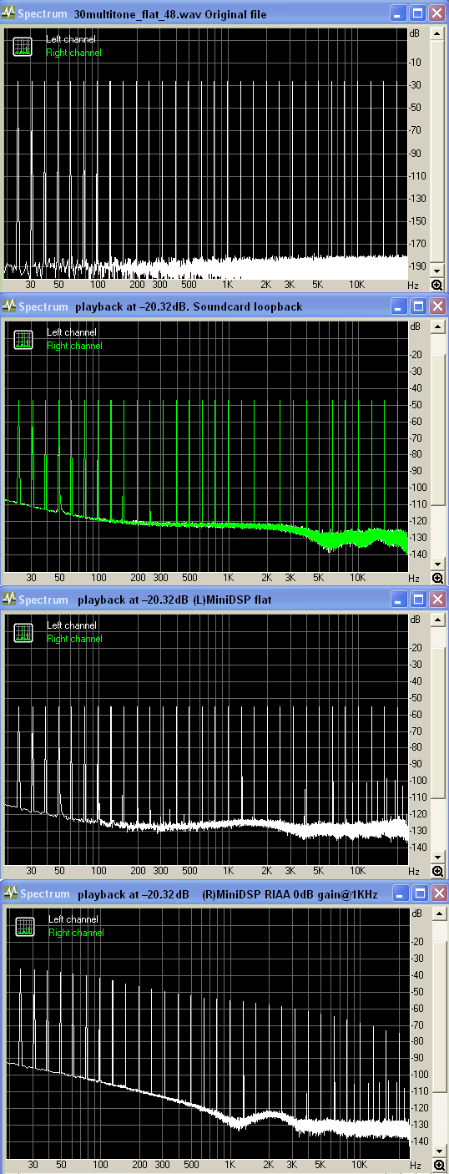Select "Right channel" legend in MiniDSP RIAA window
Image resolution: width=449 pixels, height=1174 pixels.
75,933
